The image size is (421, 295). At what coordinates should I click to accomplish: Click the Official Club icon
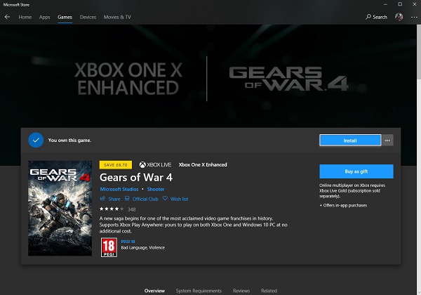127,199
